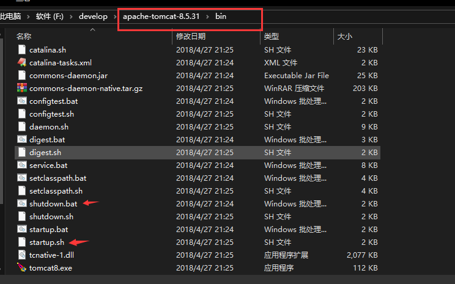Image resolution: width=455 pixels, height=284 pixels.
Task: Select the file name service.bat
Action: coord(48,165)
